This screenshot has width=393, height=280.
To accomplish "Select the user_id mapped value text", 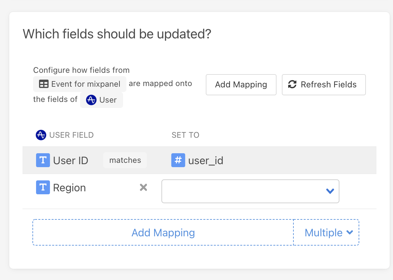I will coord(205,161).
